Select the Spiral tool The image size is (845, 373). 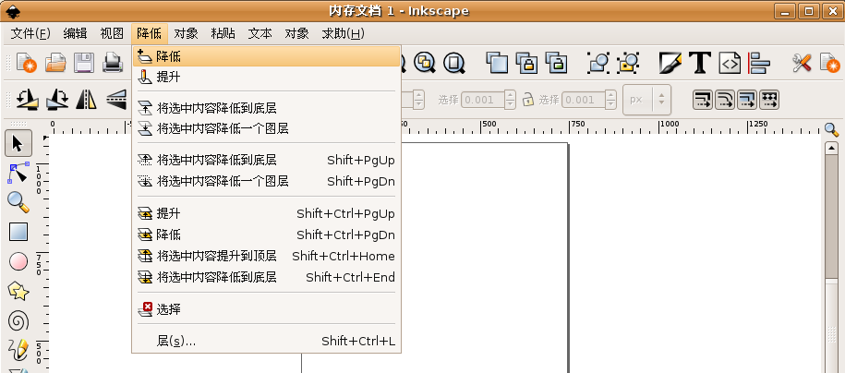18,321
